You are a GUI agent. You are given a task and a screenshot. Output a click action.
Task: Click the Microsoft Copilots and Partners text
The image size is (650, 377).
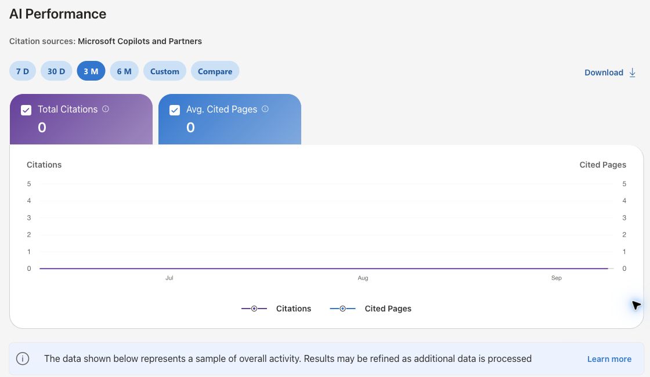point(140,41)
